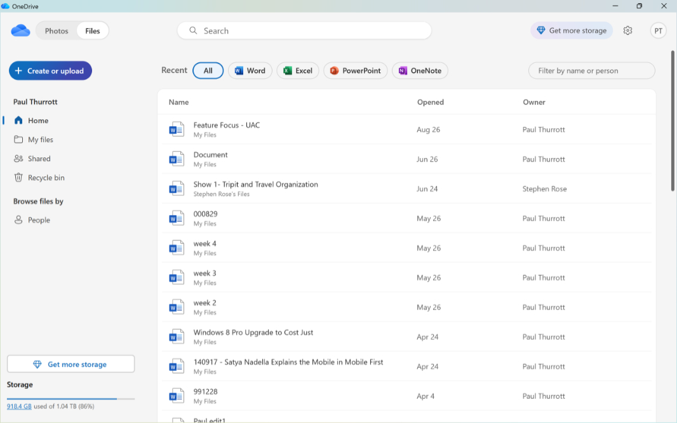677x423 pixels.
Task: Filter recent files by PowerPoint
Action: (355, 70)
